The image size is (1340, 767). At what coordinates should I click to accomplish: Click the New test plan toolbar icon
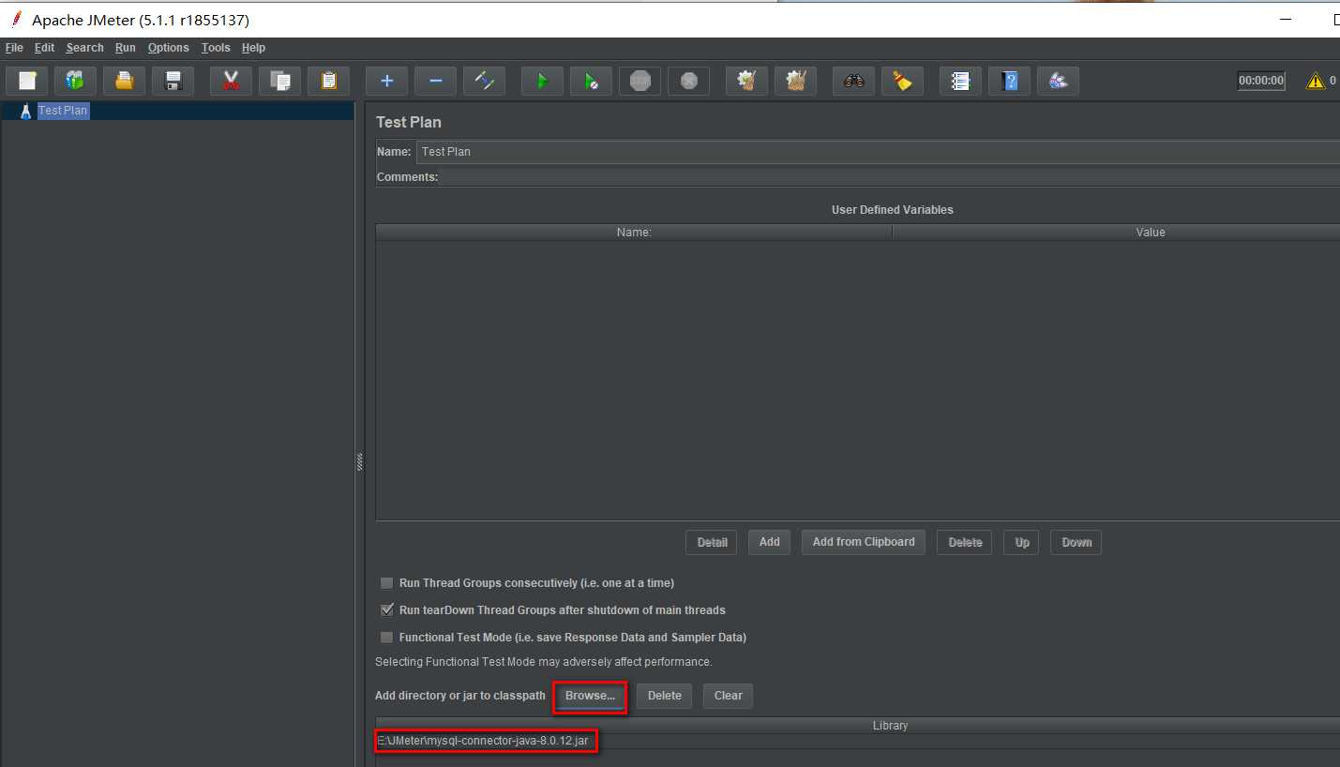[x=27, y=81]
